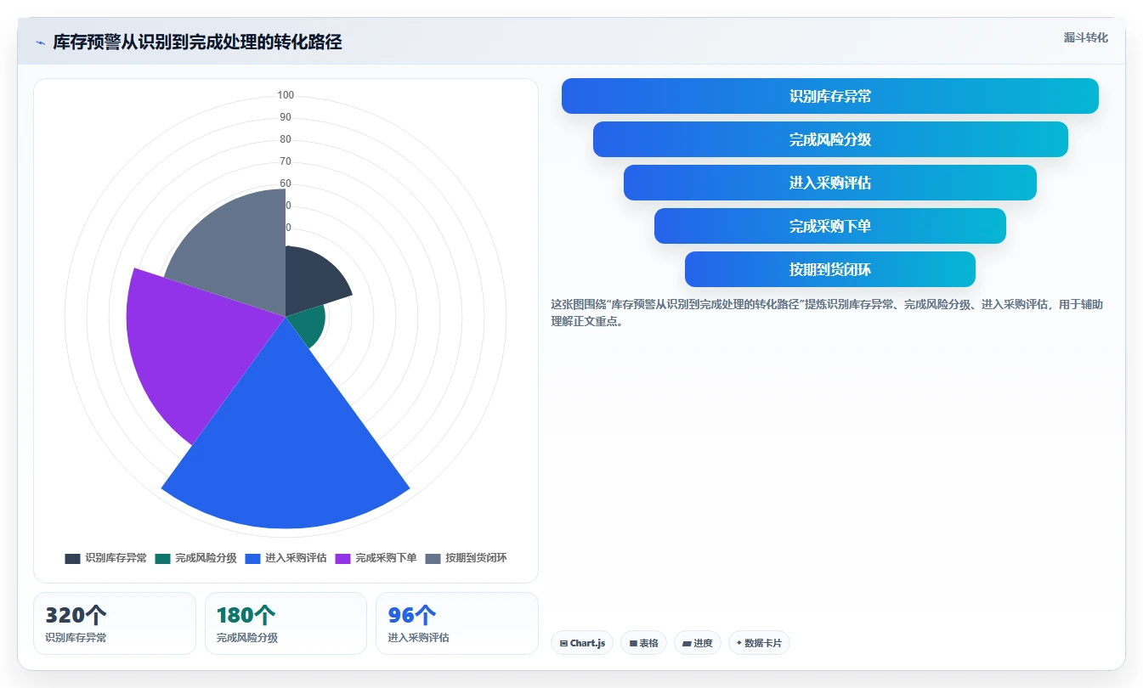Click the axis label 90 on chart
The width and height of the screenshot is (1143, 688).
point(286,117)
